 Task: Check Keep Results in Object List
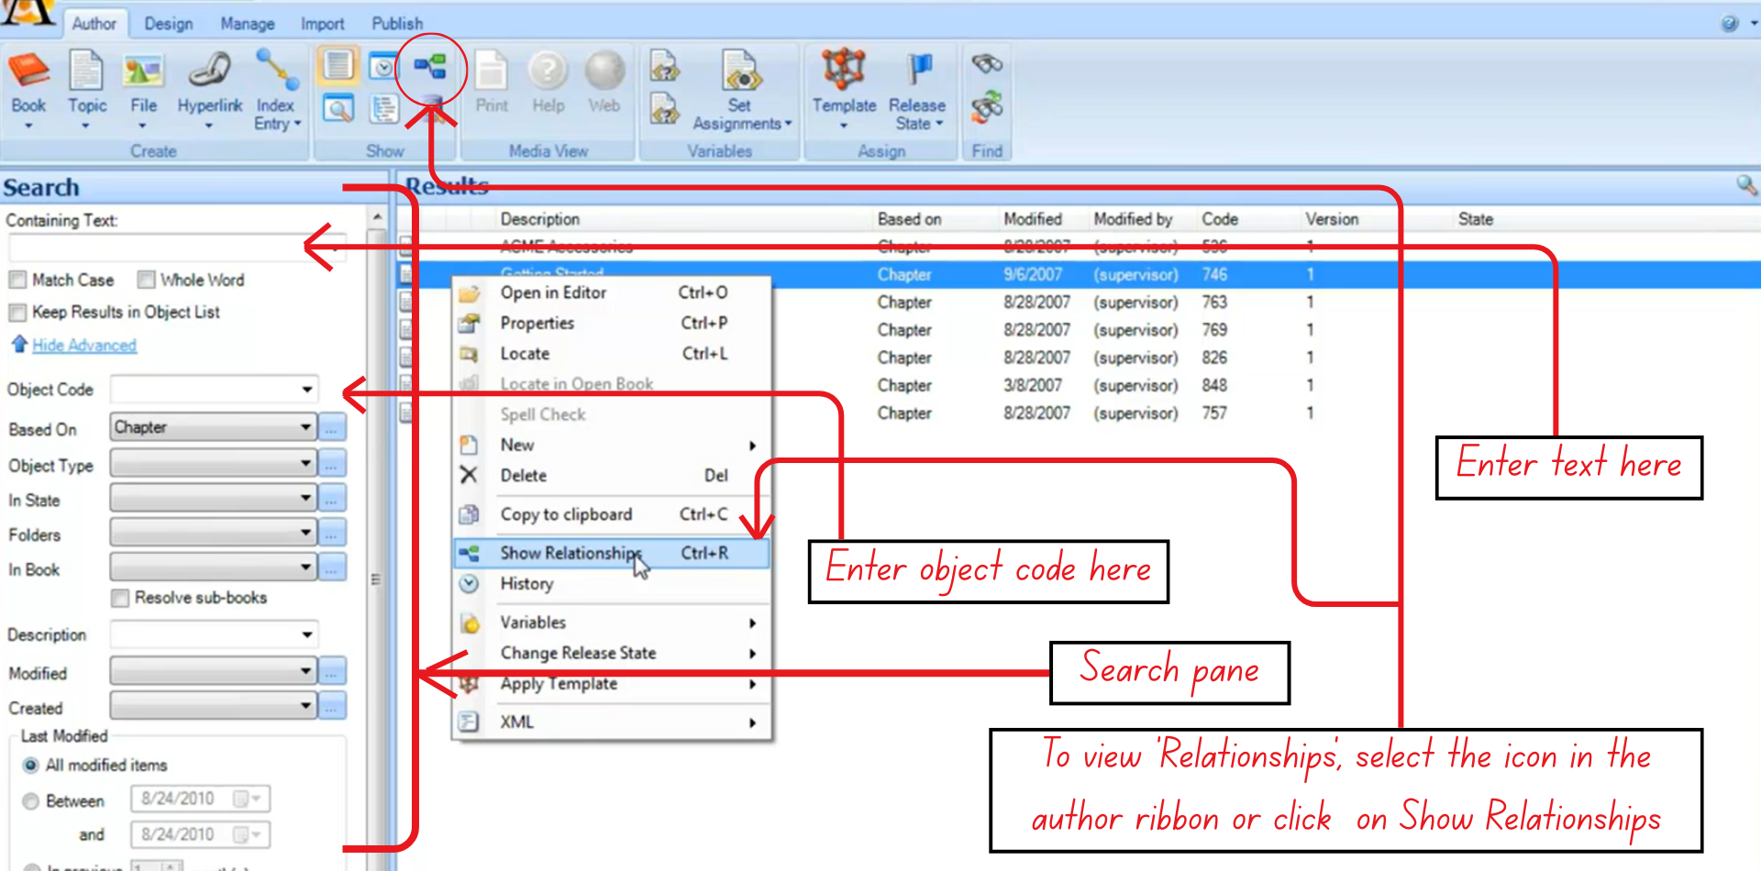click(17, 313)
